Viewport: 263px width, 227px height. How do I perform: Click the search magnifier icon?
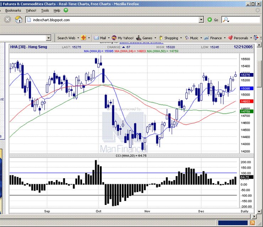coord(226,20)
